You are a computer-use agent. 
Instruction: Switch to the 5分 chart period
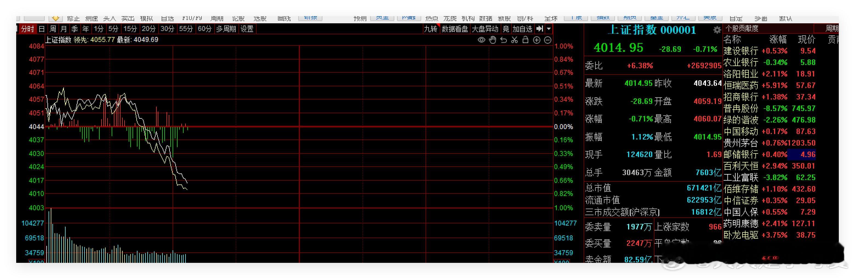[114, 29]
